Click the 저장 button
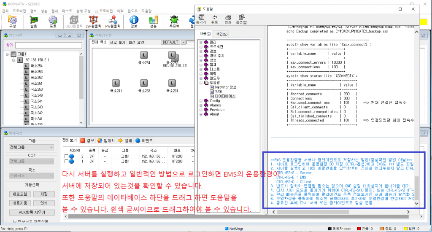The image size is (432, 232). 44,194
